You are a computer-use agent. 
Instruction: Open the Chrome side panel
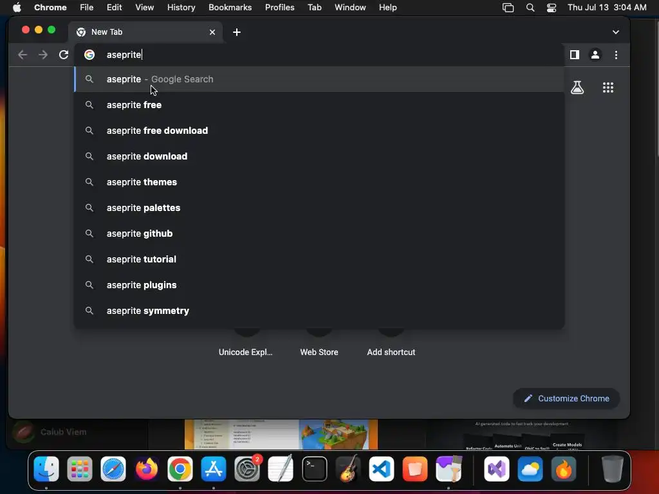(x=575, y=55)
